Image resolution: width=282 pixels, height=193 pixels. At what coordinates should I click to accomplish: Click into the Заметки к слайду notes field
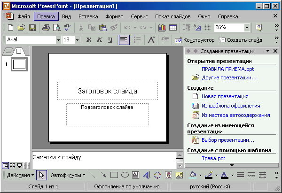[x=104, y=160]
